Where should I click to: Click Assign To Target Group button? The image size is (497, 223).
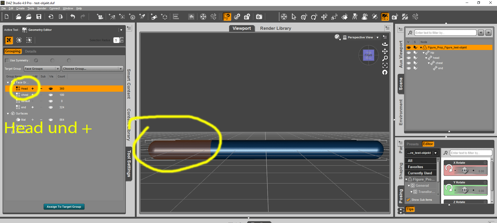click(64, 207)
